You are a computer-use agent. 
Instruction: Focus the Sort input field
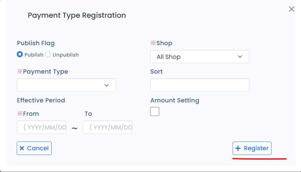(199, 85)
